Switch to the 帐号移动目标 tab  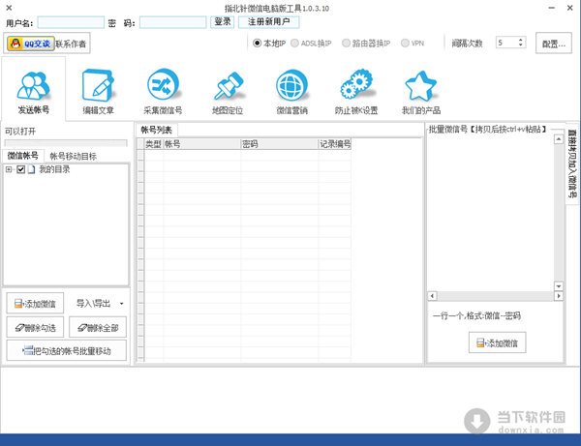point(73,156)
